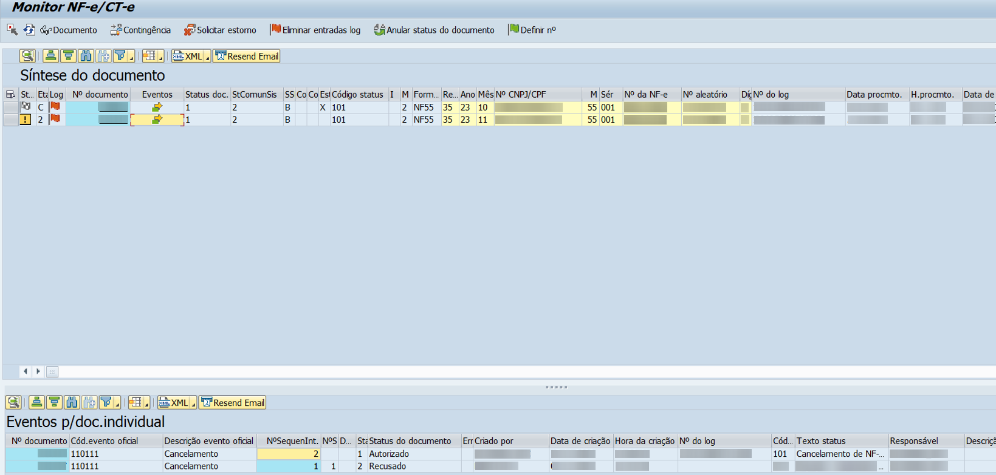Expand XML dropdown arrow in Síntese toolbar
Screen dimensions: 996x475
pos(207,57)
